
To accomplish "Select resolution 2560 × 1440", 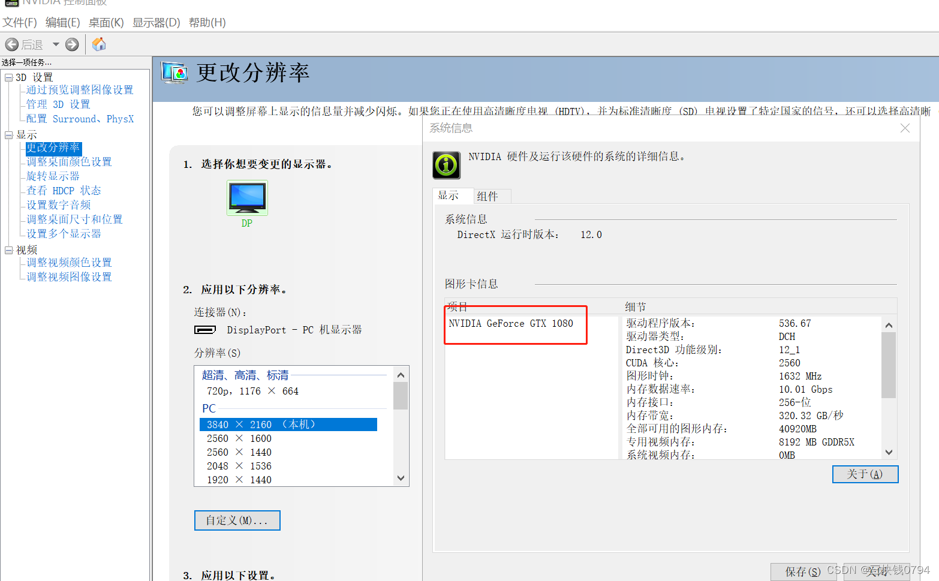I will 239,452.
